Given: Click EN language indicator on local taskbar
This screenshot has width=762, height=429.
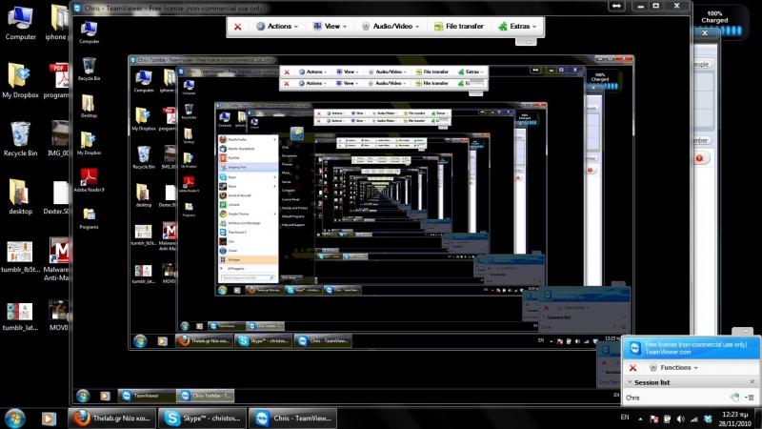Looking at the screenshot, I should click(x=625, y=418).
